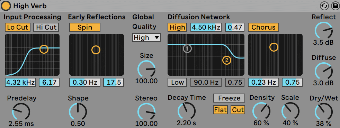Click the Lo Cut filter handle circle

tap(44, 49)
